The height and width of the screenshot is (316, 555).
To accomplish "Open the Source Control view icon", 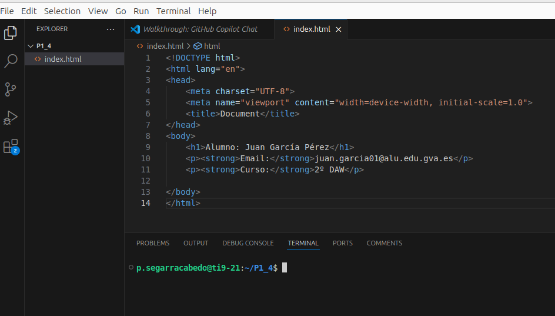I will pyautogui.click(x=11, y=89).
